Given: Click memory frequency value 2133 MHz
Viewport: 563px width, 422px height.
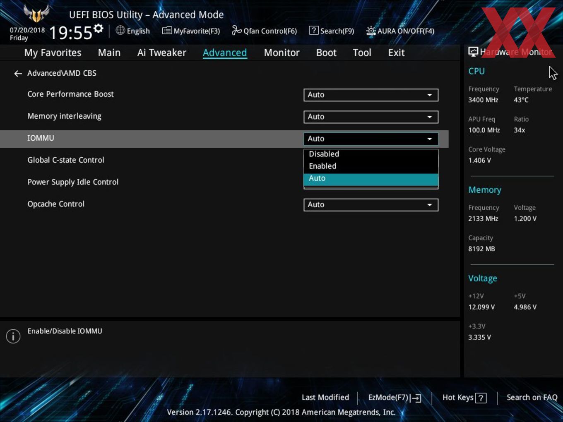Looking at the screenshot, I should coord(483,218).
